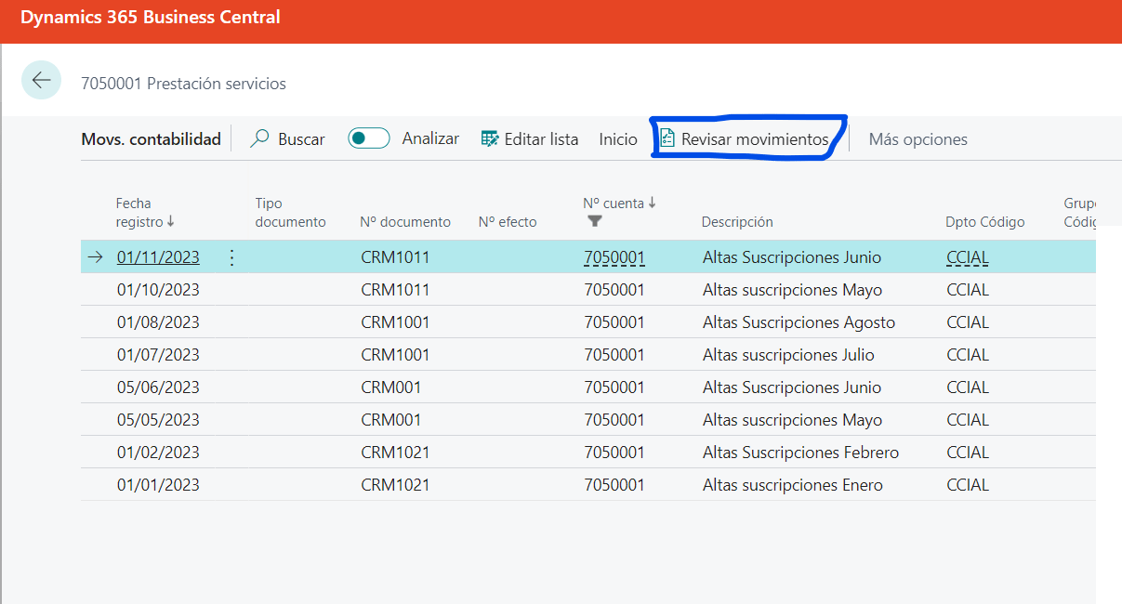Open Descripción column header options

pos(736,222)
